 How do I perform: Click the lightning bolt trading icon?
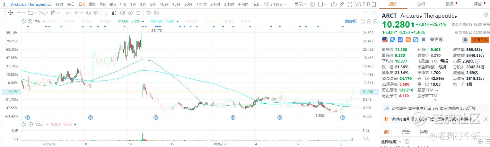(392, 40)
